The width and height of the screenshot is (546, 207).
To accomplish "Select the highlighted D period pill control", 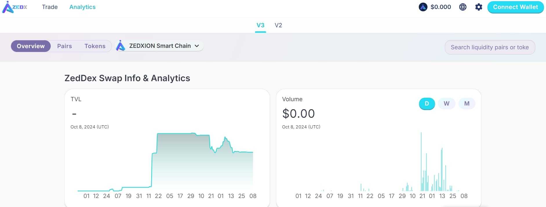I will pyautogui.click(x=426, y=103).
